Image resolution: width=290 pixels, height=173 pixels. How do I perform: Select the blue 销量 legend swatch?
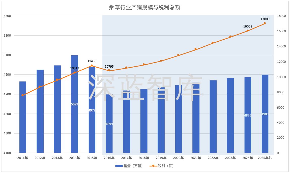119,166
